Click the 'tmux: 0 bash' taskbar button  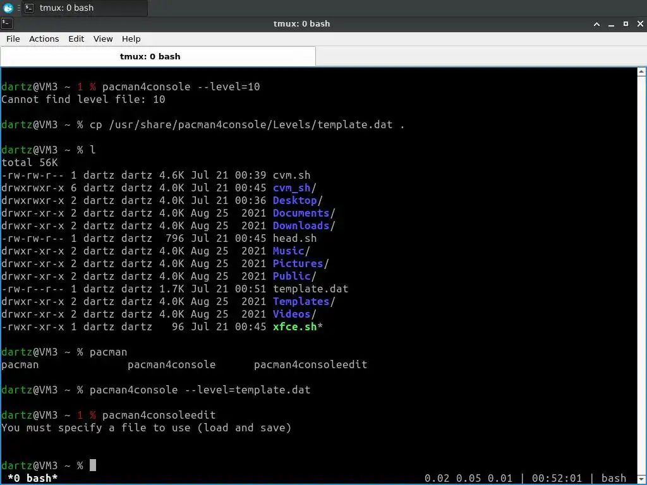tap(85, 8)
